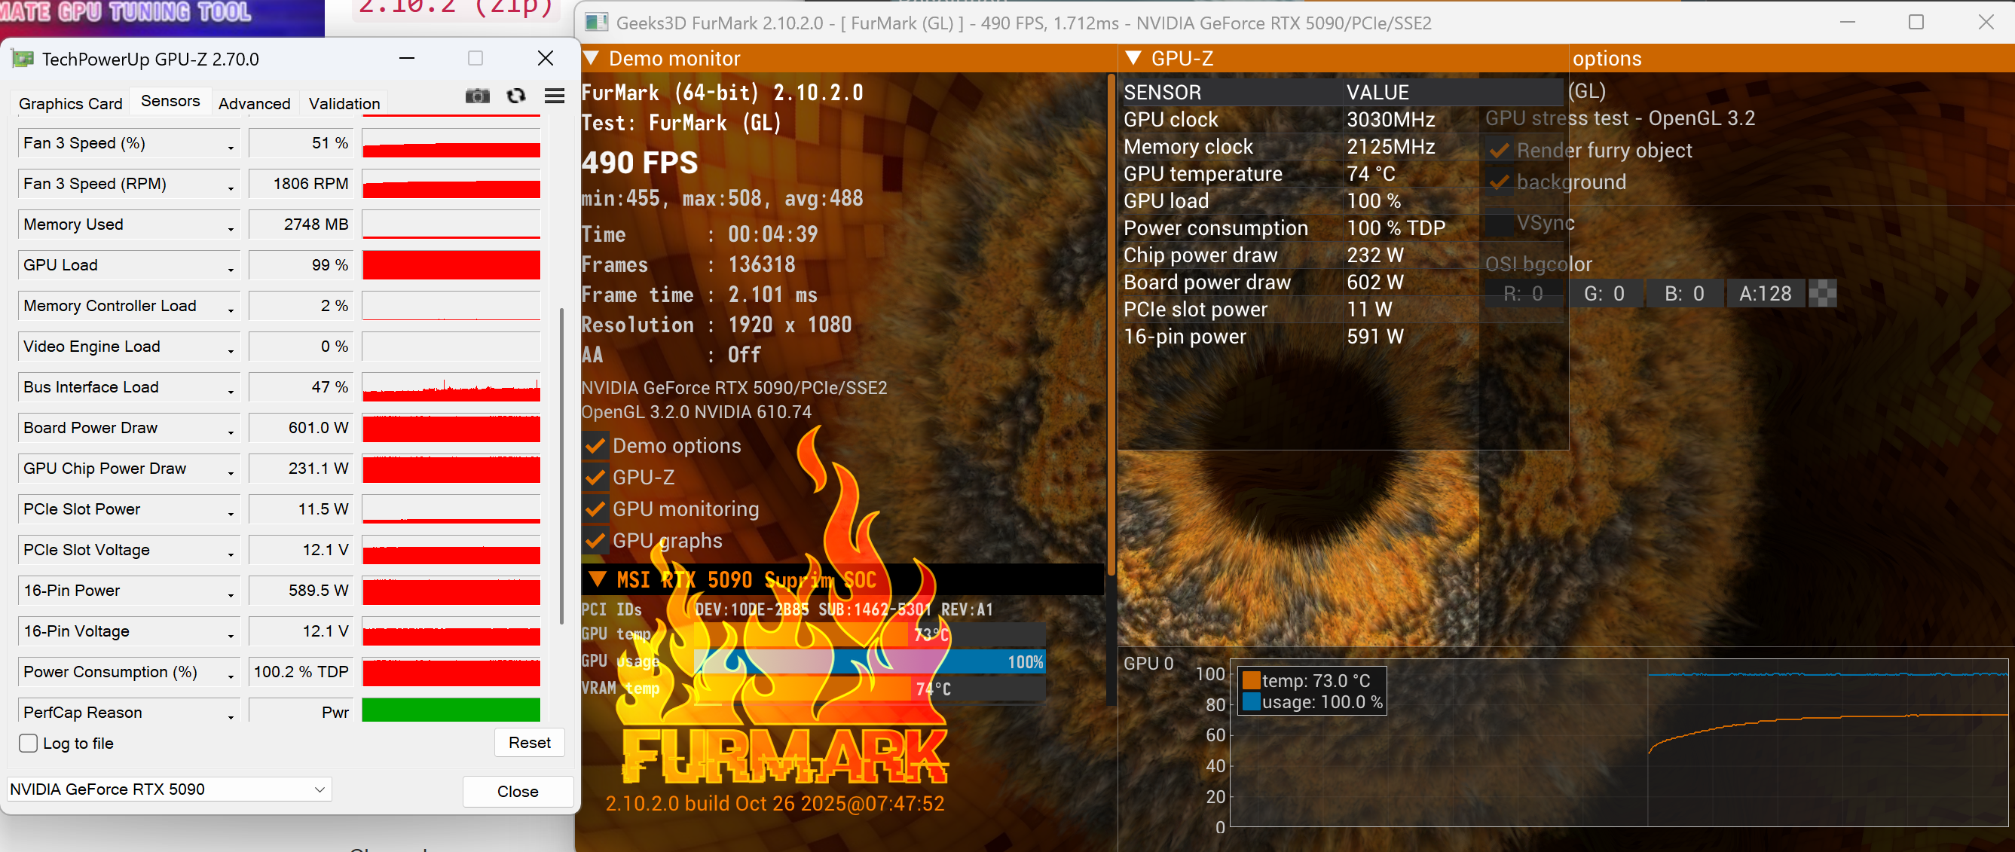Click the 589.5 W 16-Pin Power value
2015x852 pixels.
tap(301, 590)
